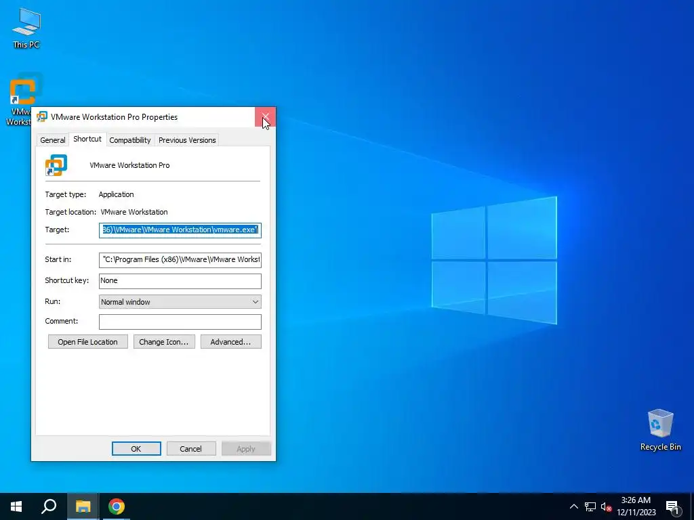Confirm the dialog with OK
Image resolution: width=694 pixels, height=520 pixels.
click(x=136, y=449)
